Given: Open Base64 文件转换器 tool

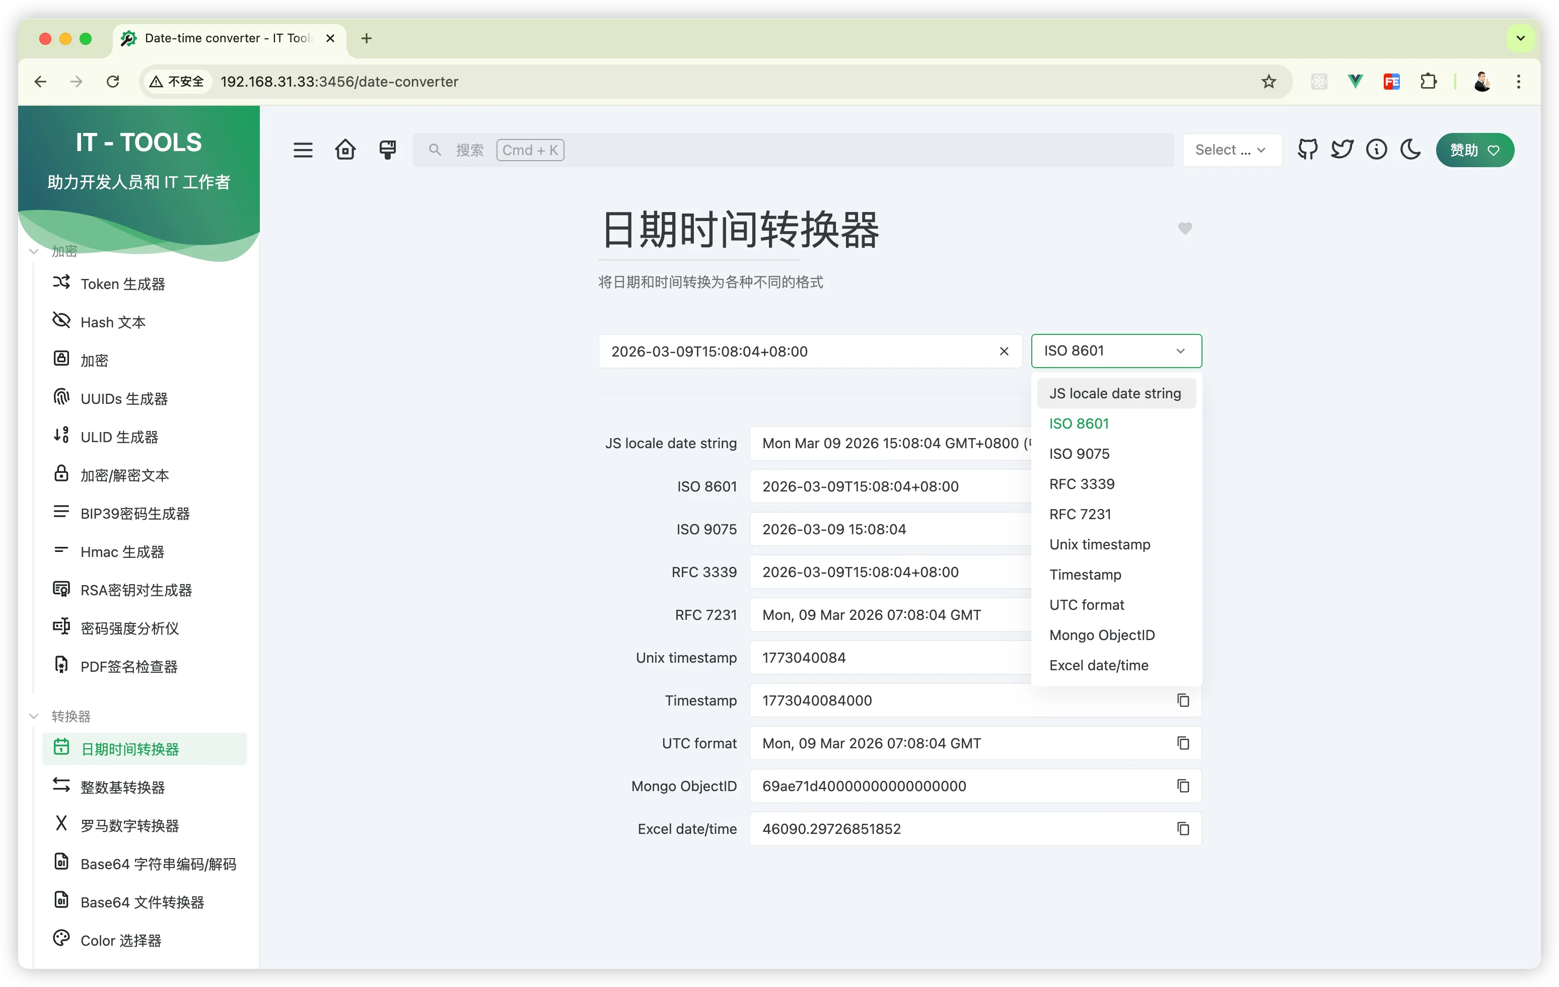Looking at the screenshot, I should [145, 901].
